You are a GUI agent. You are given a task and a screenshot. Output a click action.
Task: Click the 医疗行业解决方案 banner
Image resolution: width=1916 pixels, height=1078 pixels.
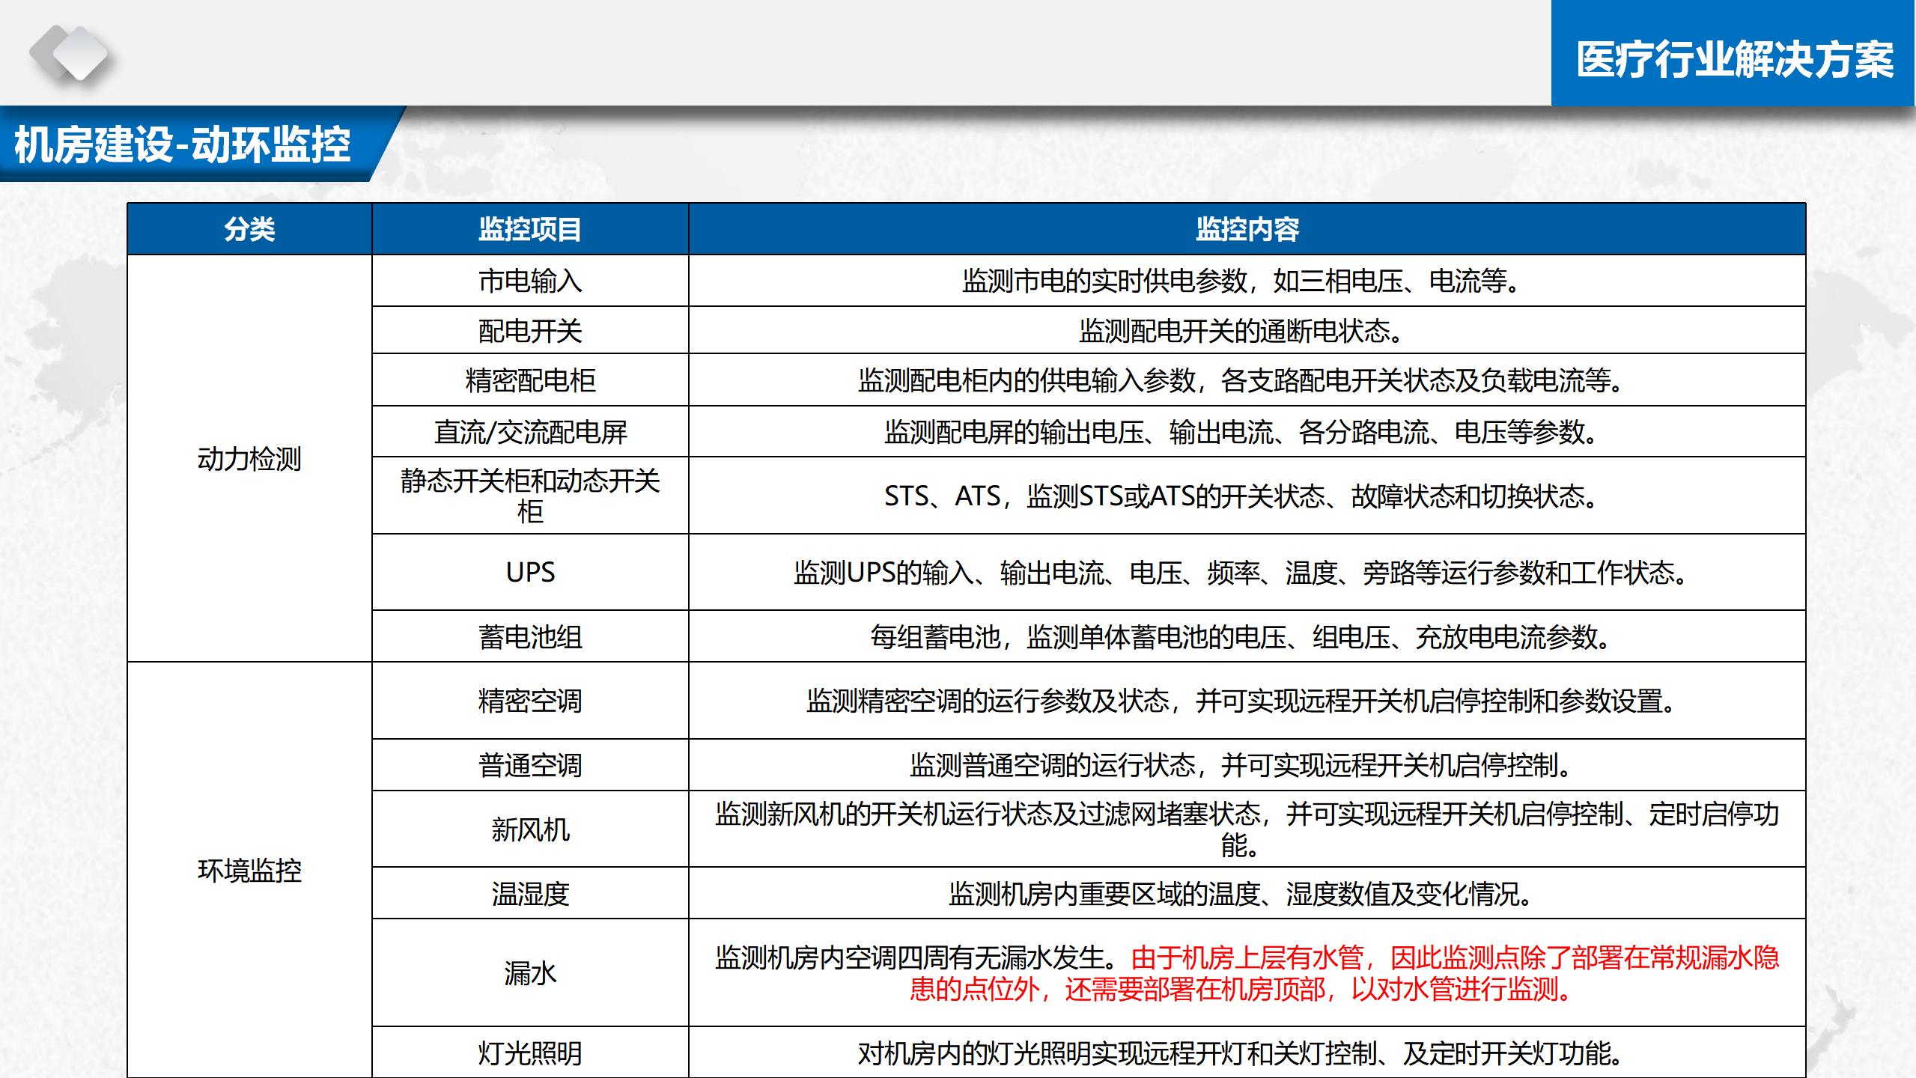(x=1734, y=59)
